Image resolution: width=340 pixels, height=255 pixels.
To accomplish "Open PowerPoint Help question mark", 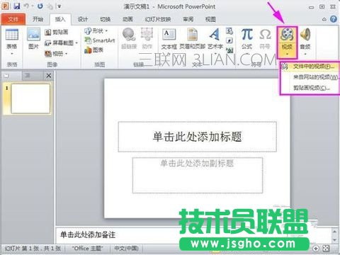I will [334, 19].
